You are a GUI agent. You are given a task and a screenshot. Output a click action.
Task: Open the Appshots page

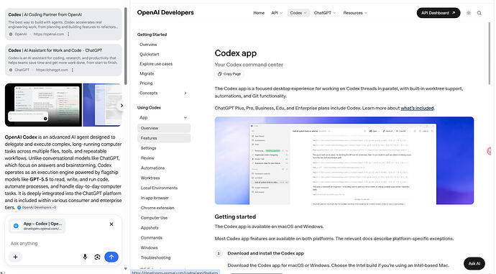[x=150, y=228]
